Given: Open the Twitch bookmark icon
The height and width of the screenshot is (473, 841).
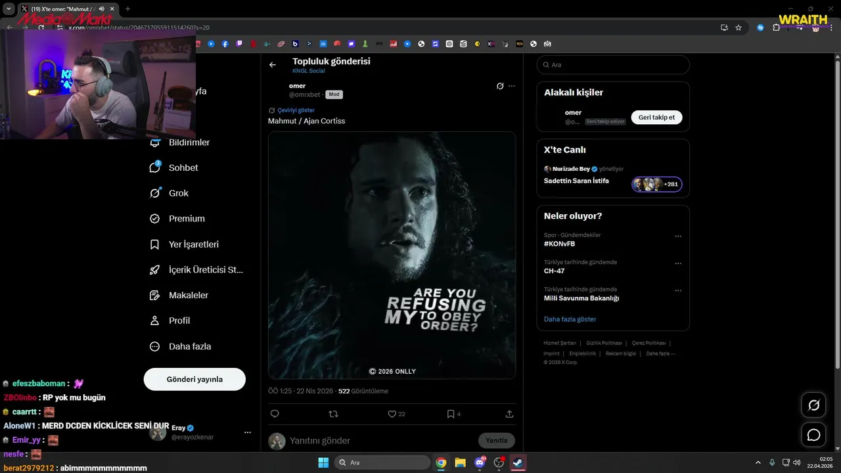Looking at the screenshot, I should [239, 44].
